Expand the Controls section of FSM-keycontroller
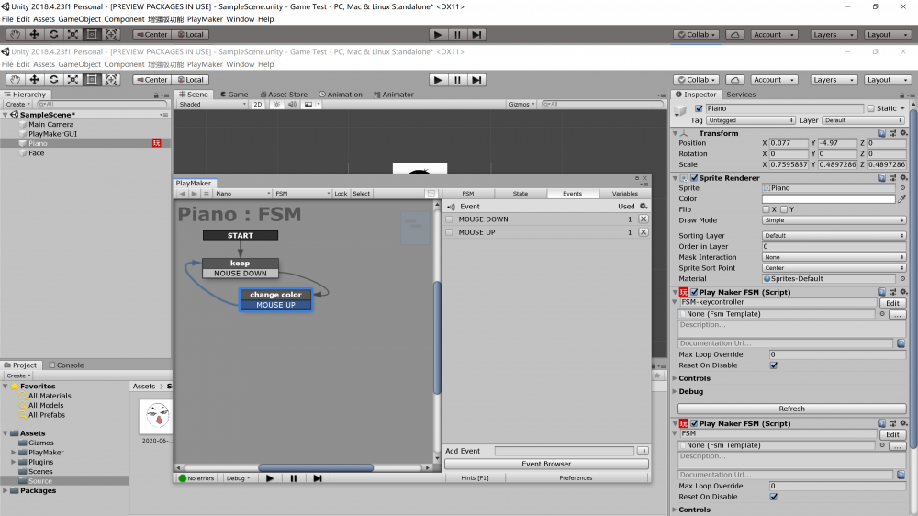918x516 pixels. [x=675, y=378]
